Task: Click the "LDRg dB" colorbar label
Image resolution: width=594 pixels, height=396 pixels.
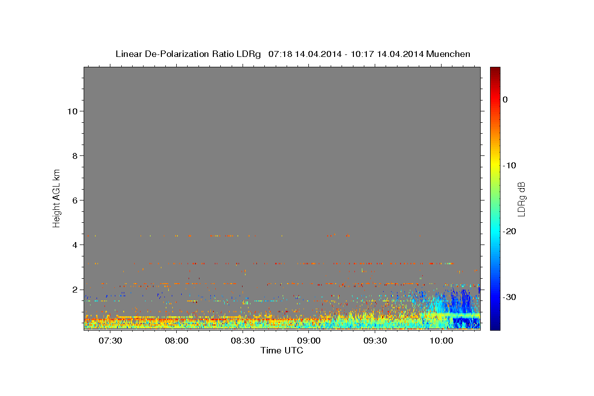Action: tap(521, 199)
